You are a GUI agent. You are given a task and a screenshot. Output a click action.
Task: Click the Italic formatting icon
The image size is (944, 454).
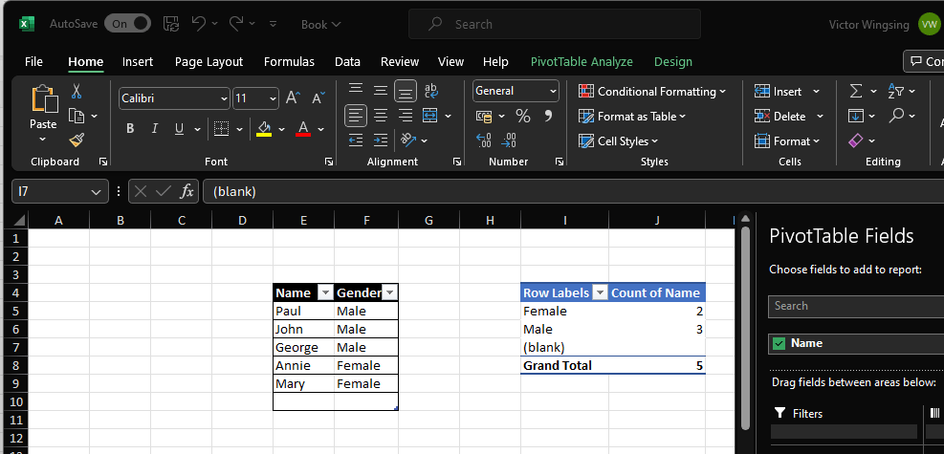point(154,129)
